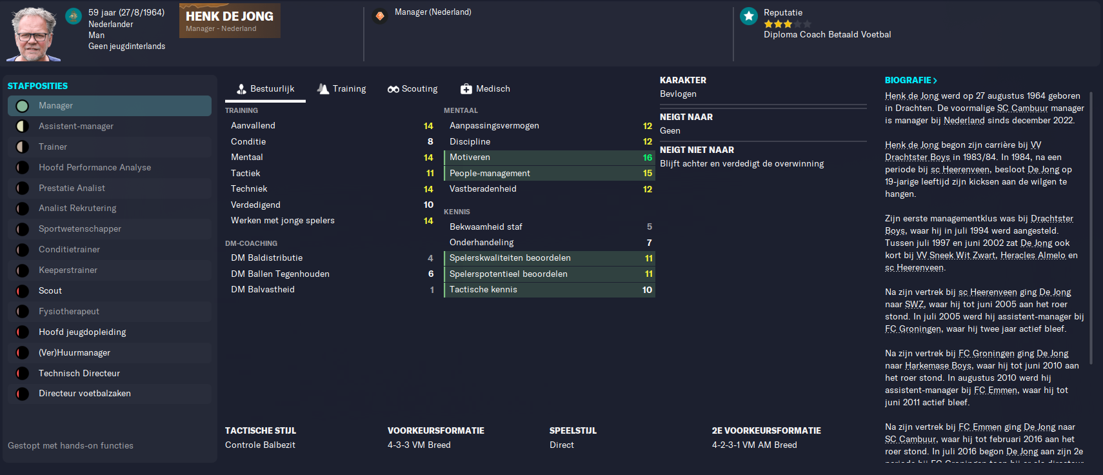Image resolution: width=1103 pixels, height=475 pixels.
Task: Switch to the Training tab
Action: [341, 89]
